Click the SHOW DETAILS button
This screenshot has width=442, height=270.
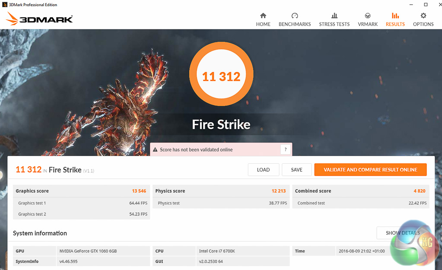(x=403, y=233)
